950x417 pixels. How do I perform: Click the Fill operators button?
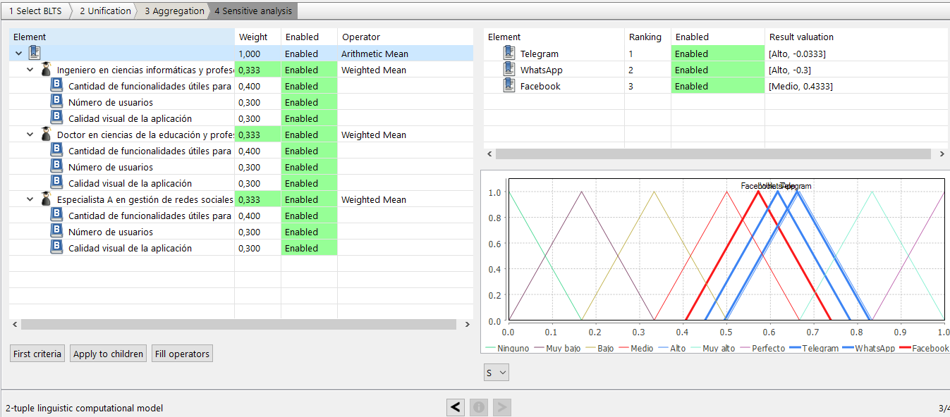[x=182, y=354]
